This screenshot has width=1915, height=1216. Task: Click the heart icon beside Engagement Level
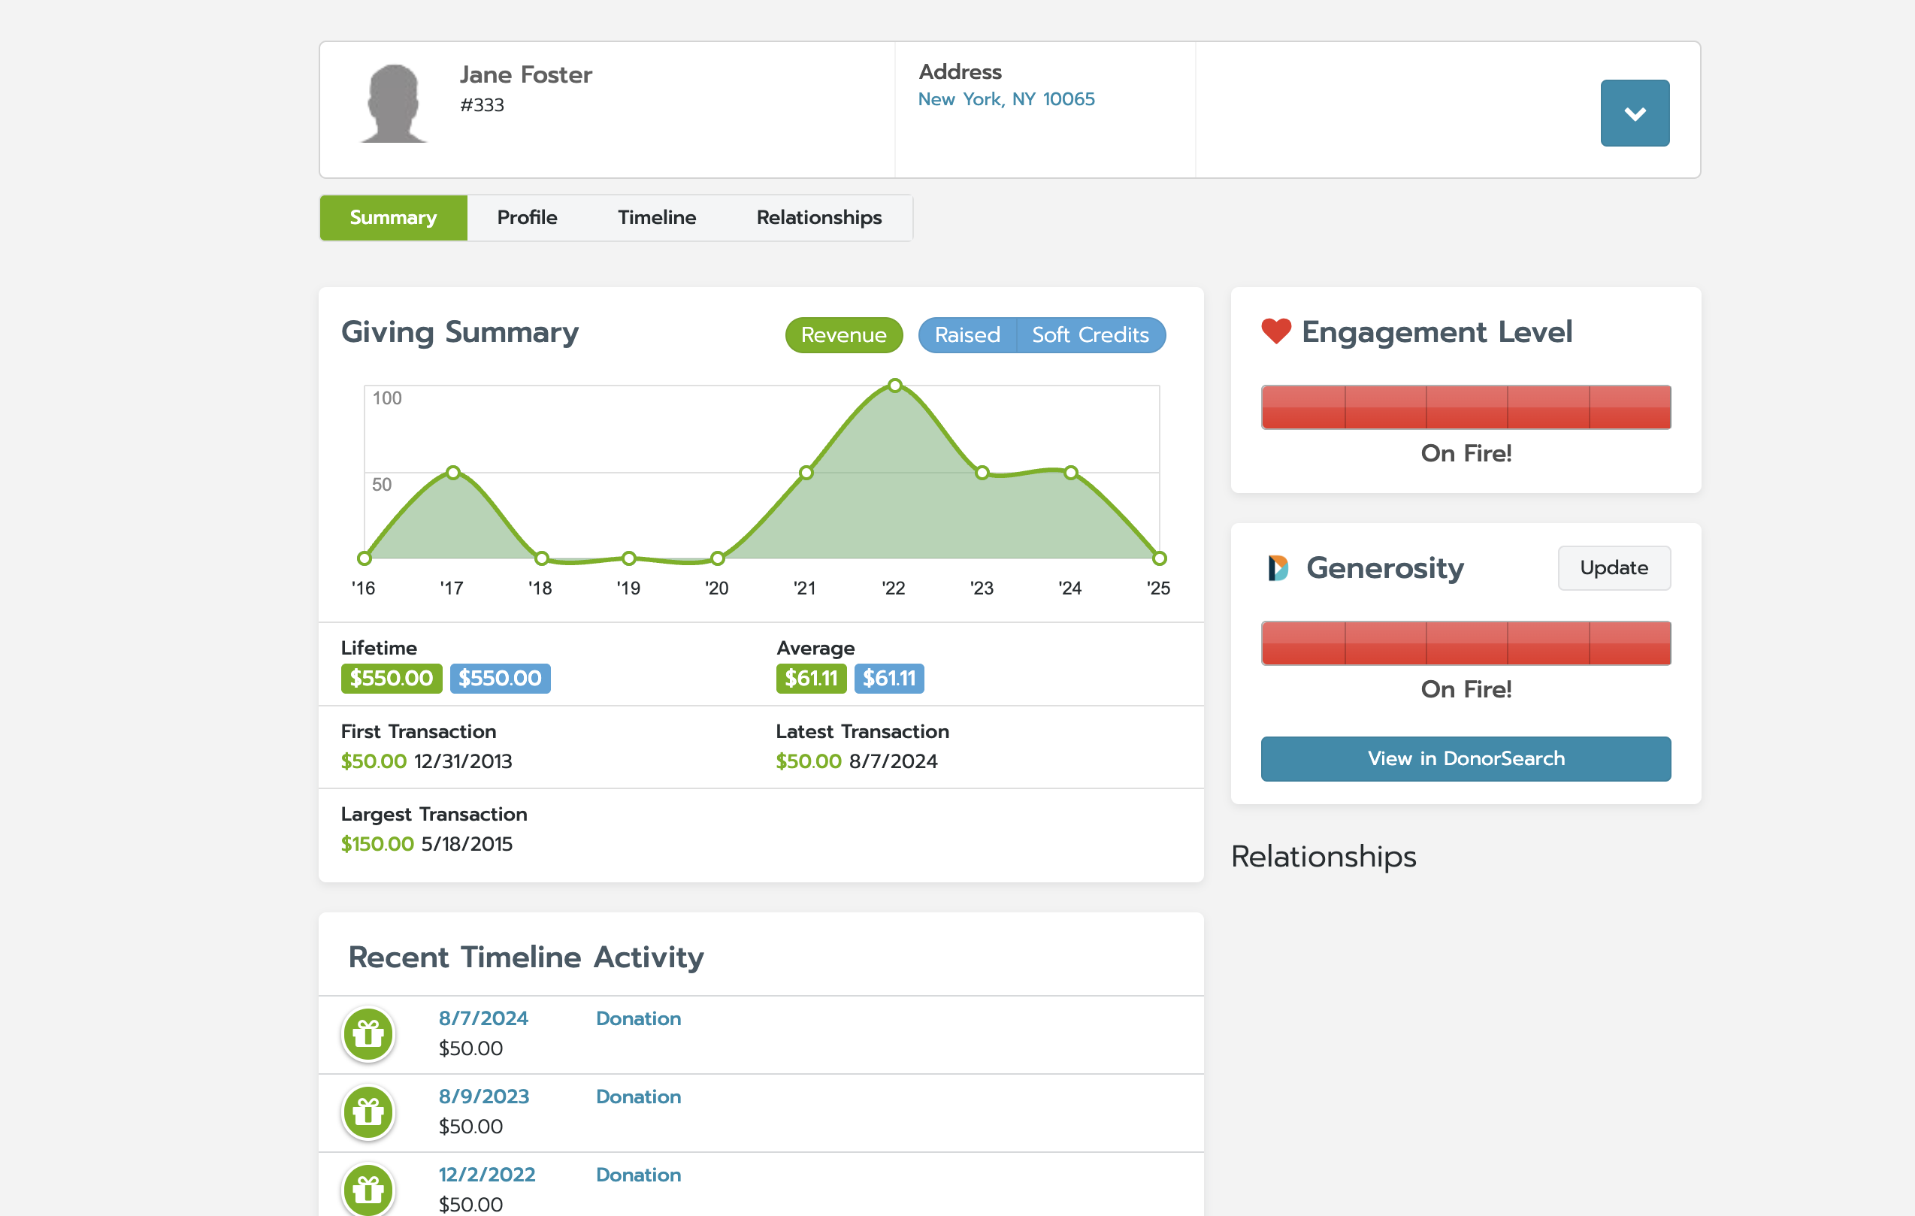(1276, 332)
